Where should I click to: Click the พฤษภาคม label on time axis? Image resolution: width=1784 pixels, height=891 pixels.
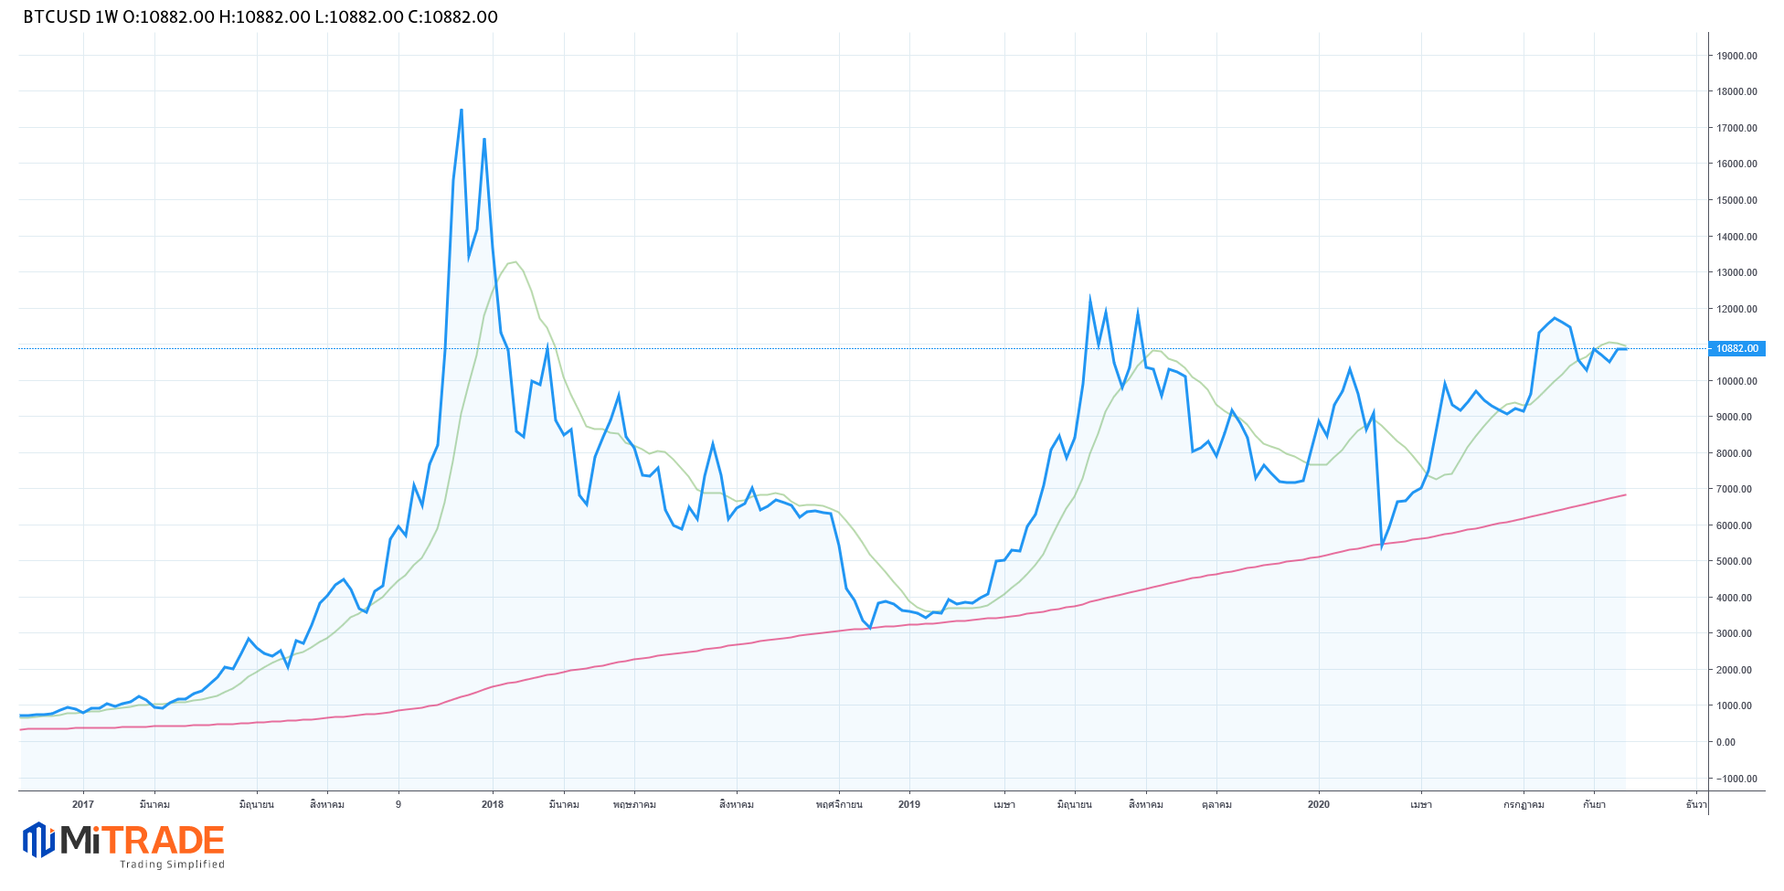pyautogui.click(x=634, y=804)
